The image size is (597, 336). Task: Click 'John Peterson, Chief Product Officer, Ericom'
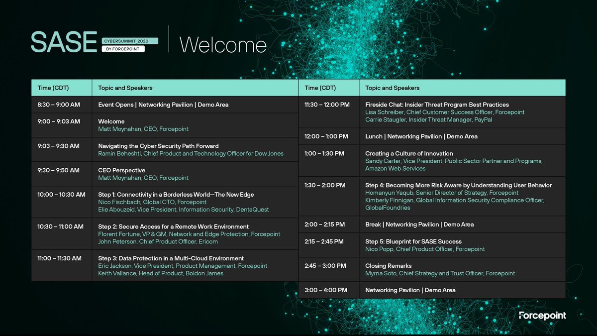[158, 241]
